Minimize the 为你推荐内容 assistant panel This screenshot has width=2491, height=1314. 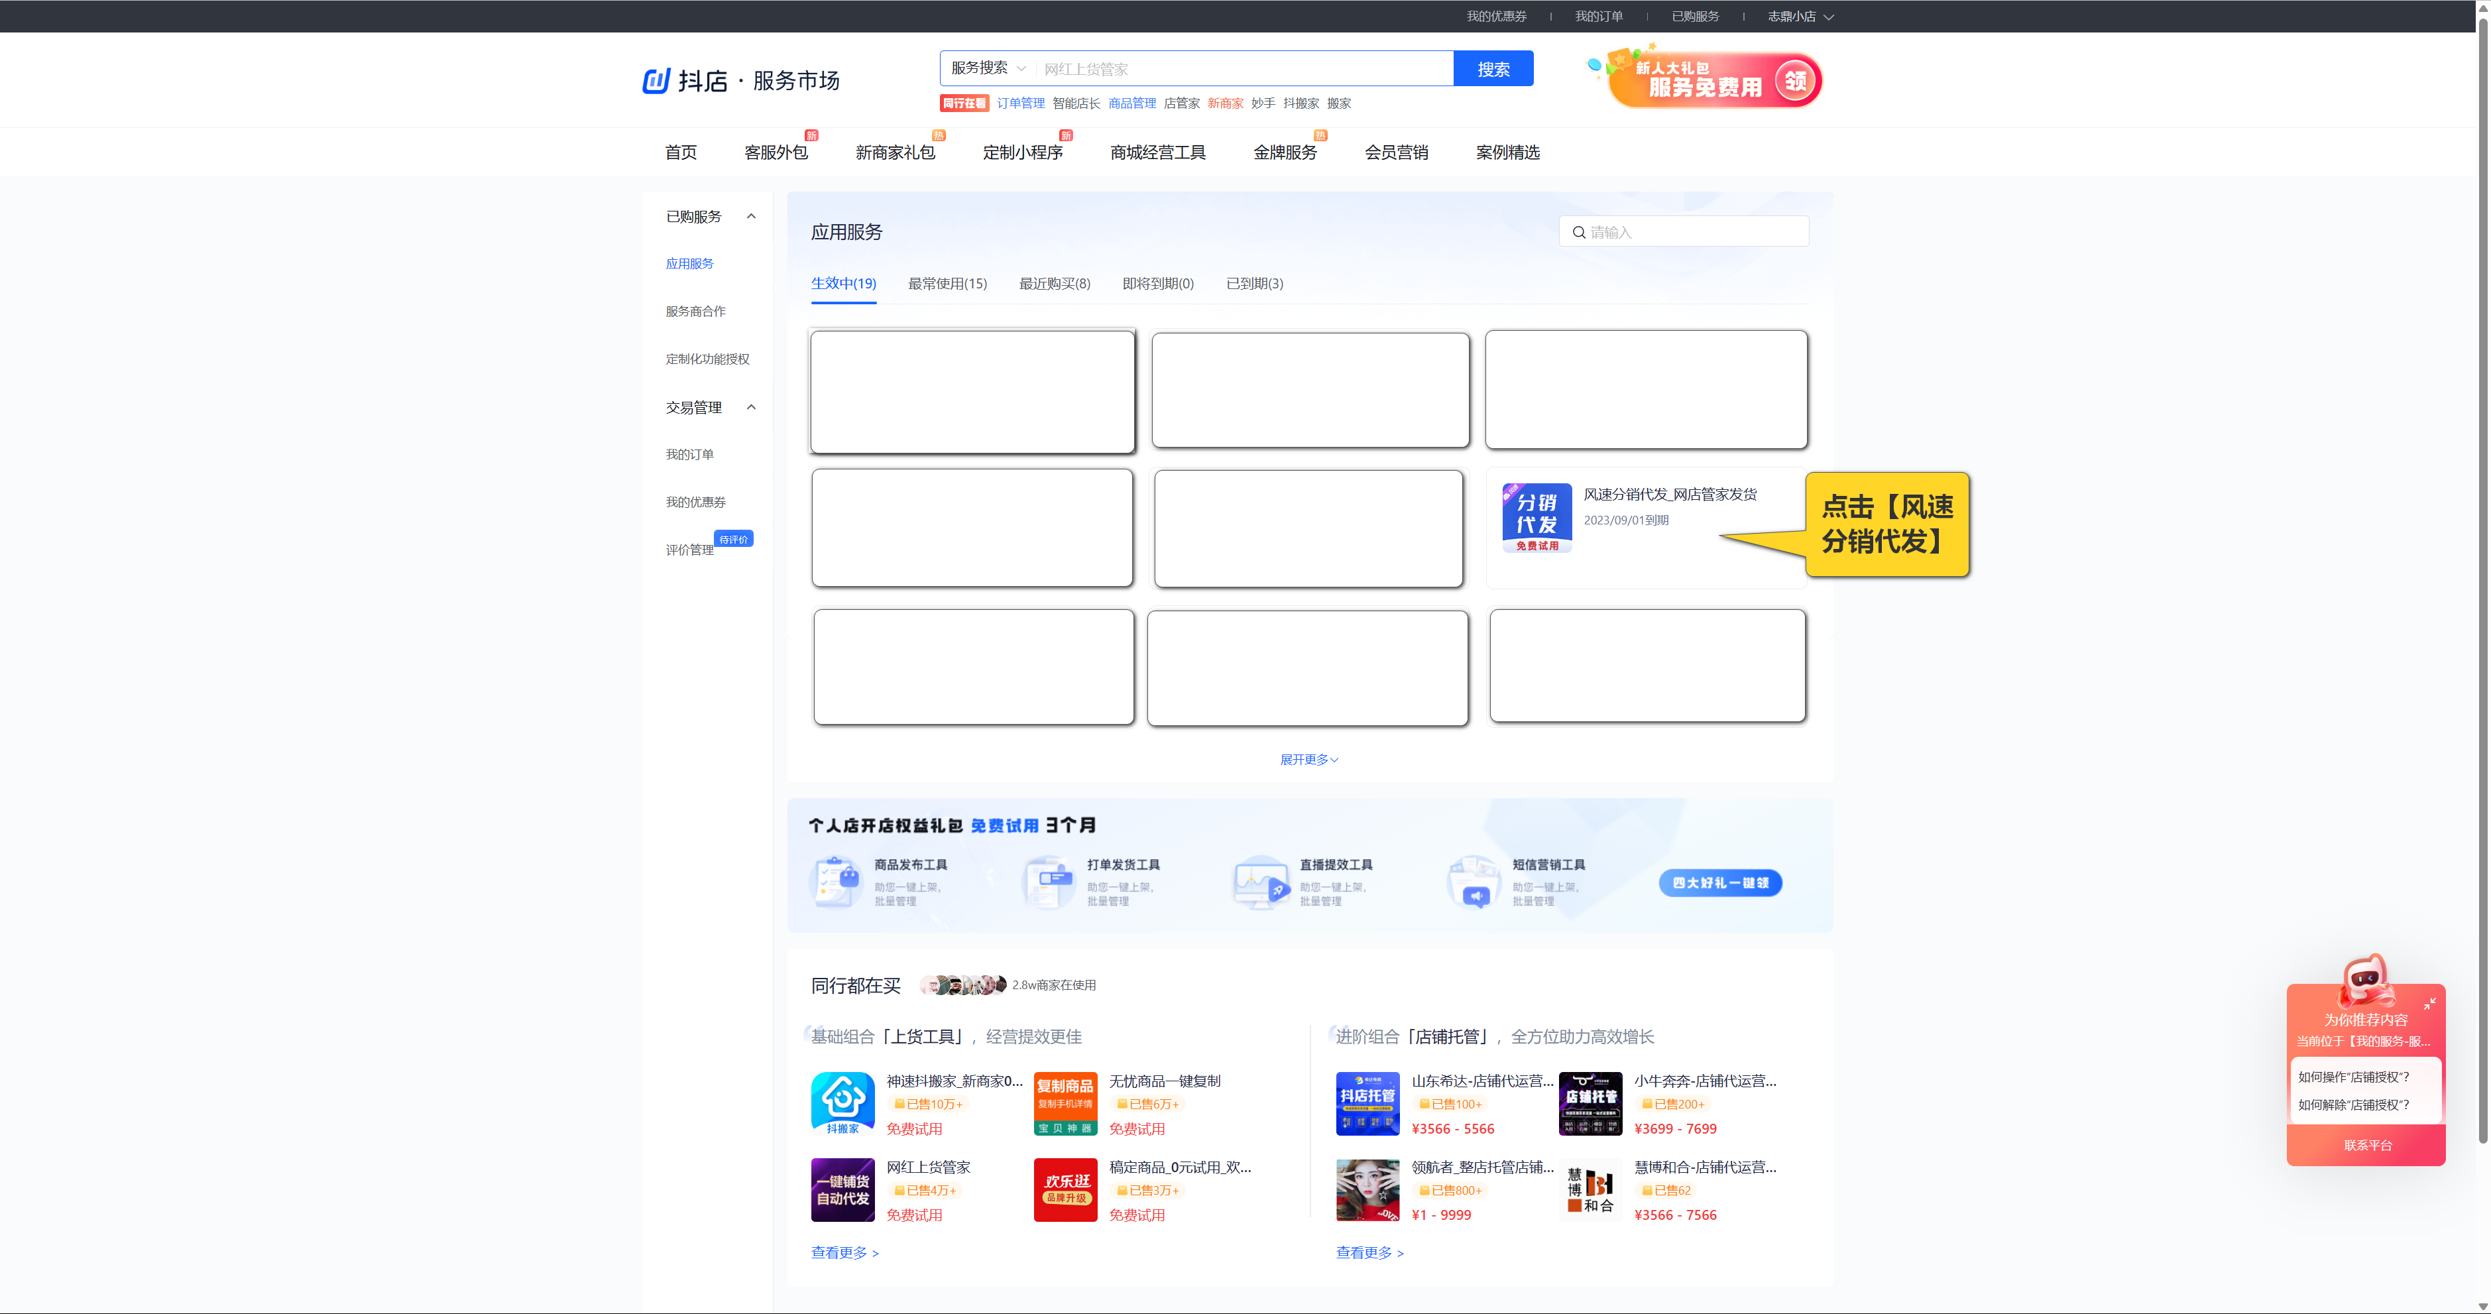2429,1004
